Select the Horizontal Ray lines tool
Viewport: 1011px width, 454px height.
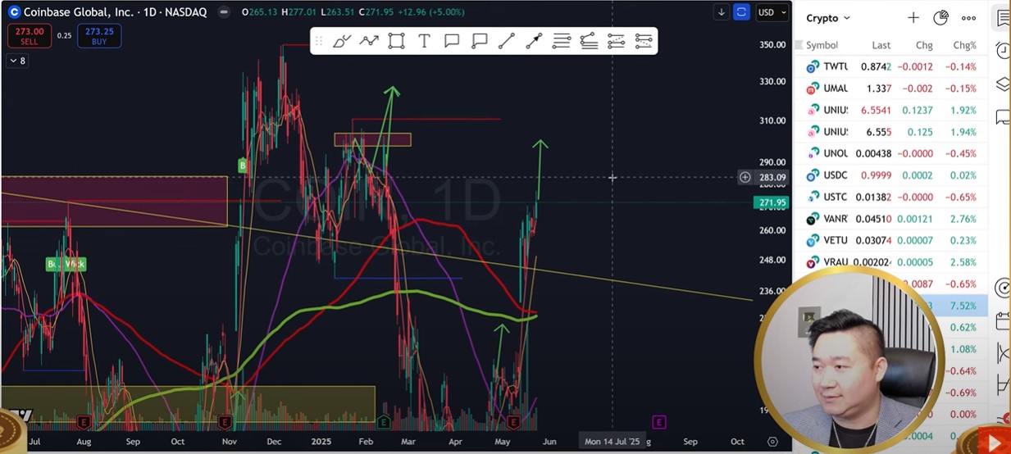click(562, 41)
